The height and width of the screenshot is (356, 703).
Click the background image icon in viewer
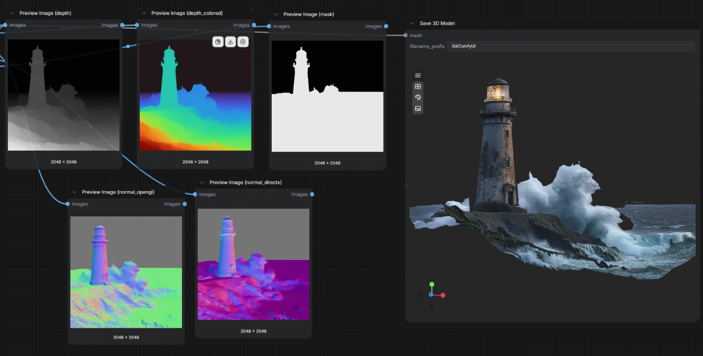click(418, 108)
